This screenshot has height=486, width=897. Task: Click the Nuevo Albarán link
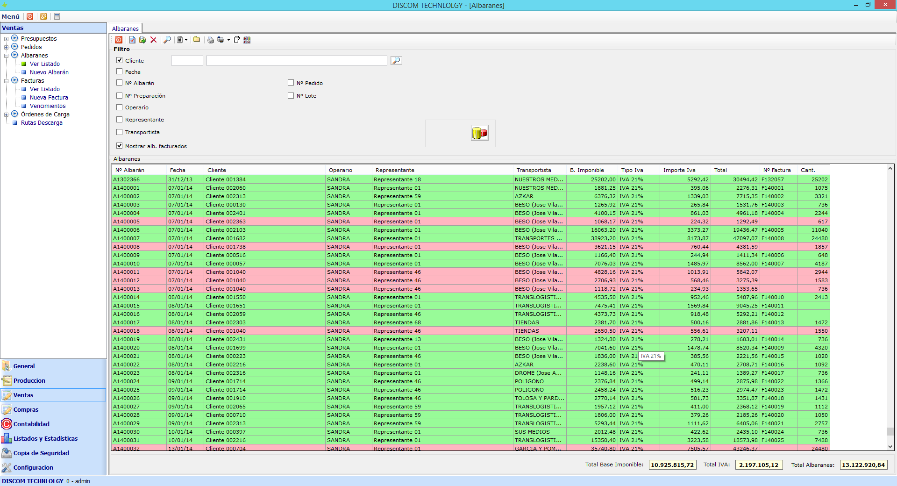49,72
